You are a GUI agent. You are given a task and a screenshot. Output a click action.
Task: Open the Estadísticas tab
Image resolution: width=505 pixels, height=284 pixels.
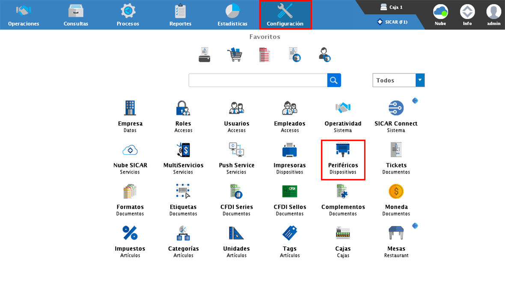pyautogui.click(x=232, y=15)
